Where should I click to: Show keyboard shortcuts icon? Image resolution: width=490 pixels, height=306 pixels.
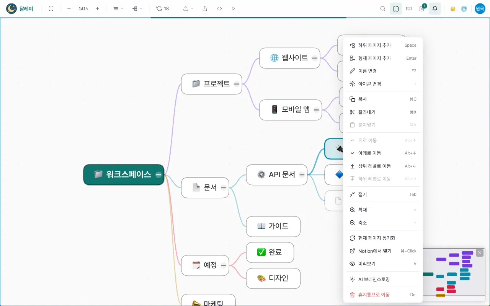click(409, 9)
